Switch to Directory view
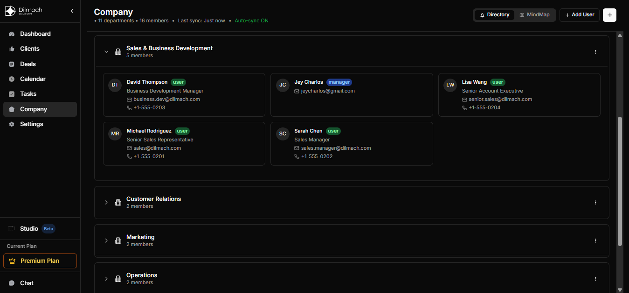629x293 pixels. coord(494,15)
